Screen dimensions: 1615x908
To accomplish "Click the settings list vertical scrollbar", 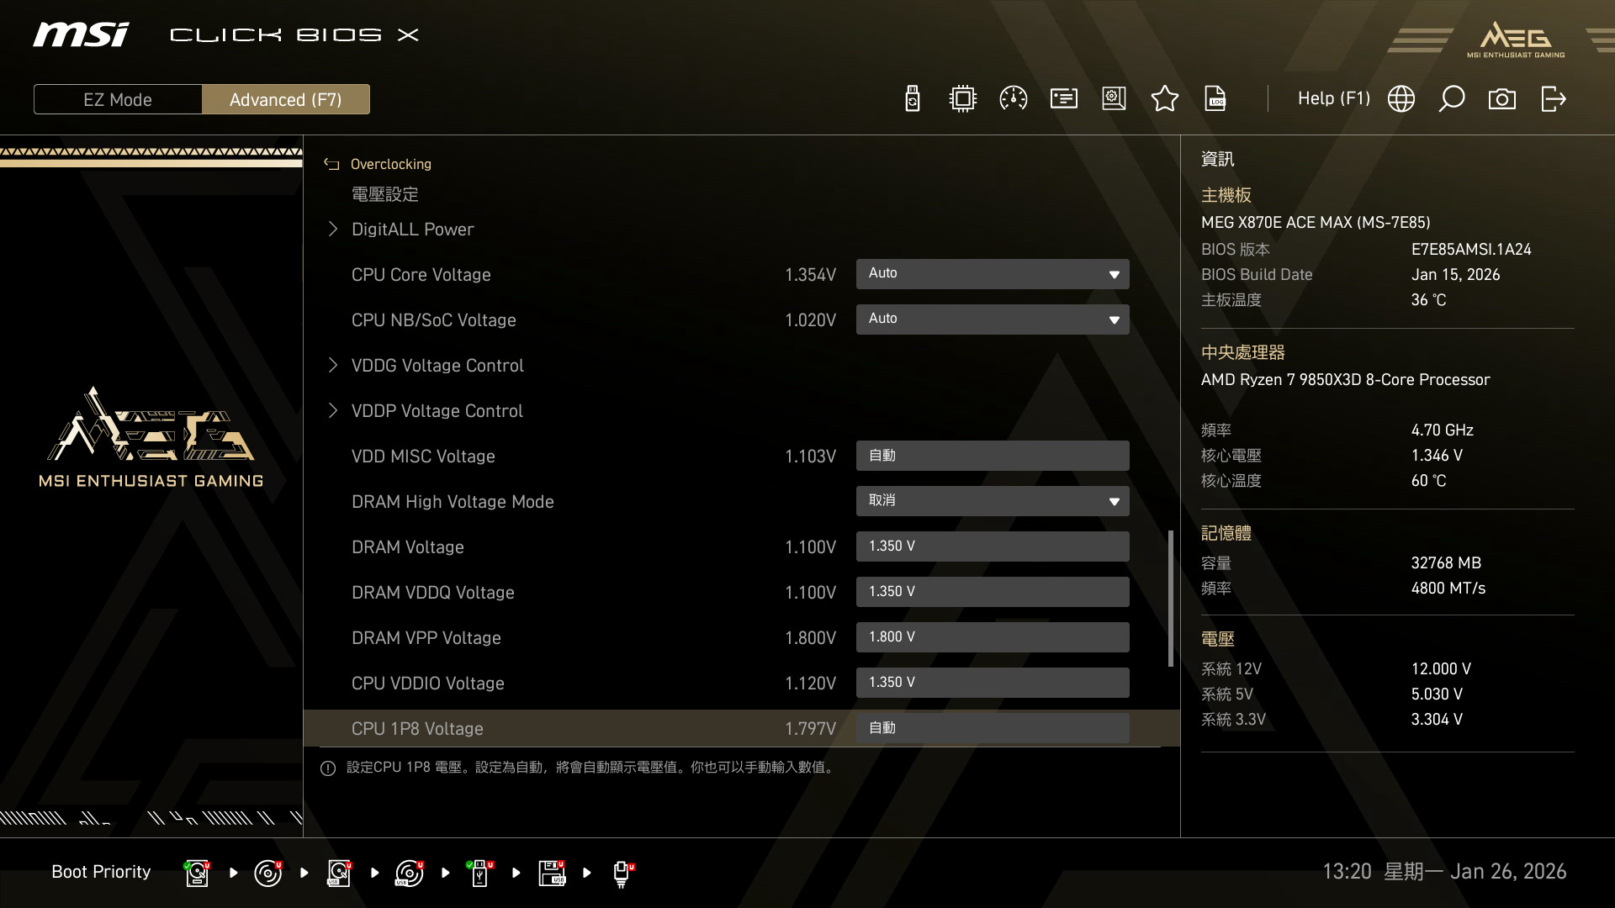I will tap(1170, 597).
